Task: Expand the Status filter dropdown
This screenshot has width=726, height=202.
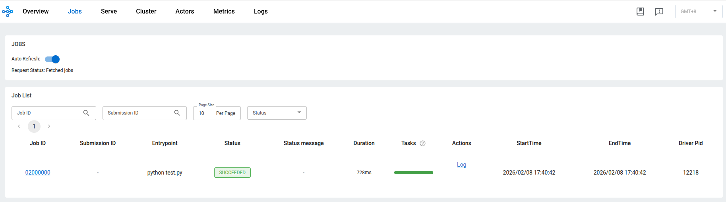Action: pos(277,113)
